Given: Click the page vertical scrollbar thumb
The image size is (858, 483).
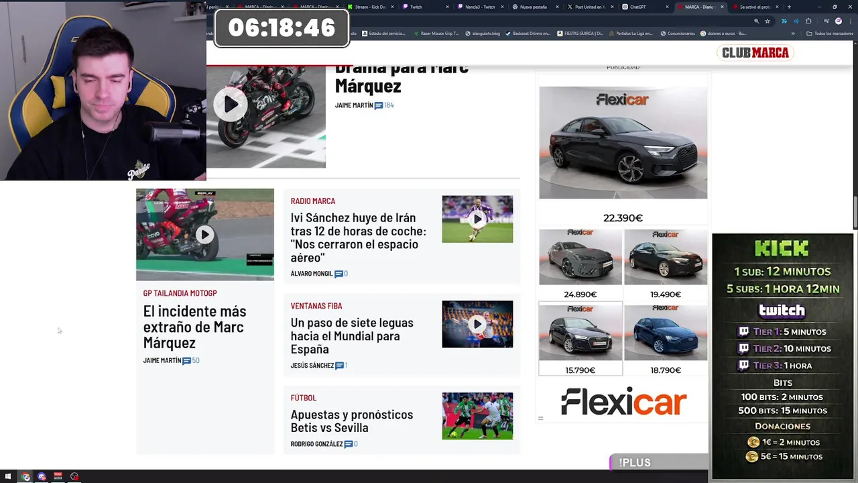Looking at the screenshot, I should [x=855, y=213].
